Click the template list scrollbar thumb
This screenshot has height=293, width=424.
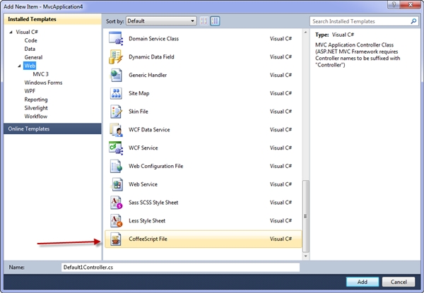(305, 216)
